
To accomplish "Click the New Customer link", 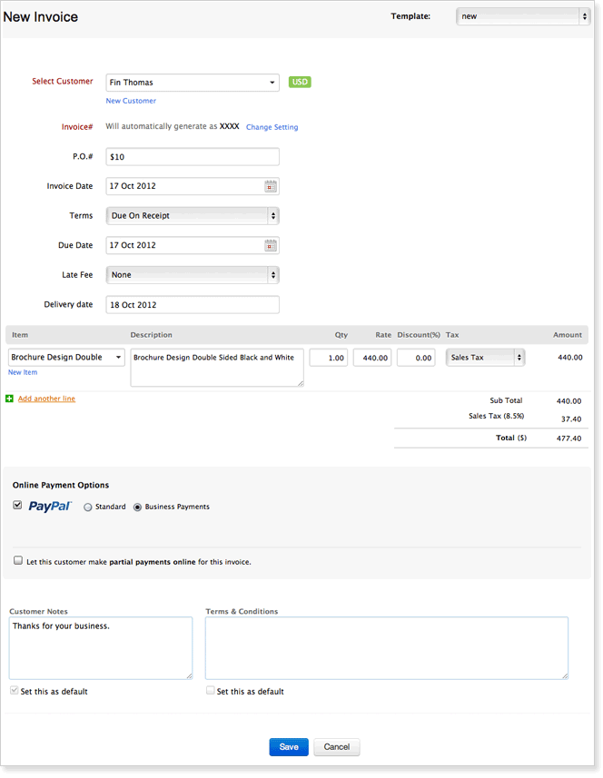I will point(131,101).
